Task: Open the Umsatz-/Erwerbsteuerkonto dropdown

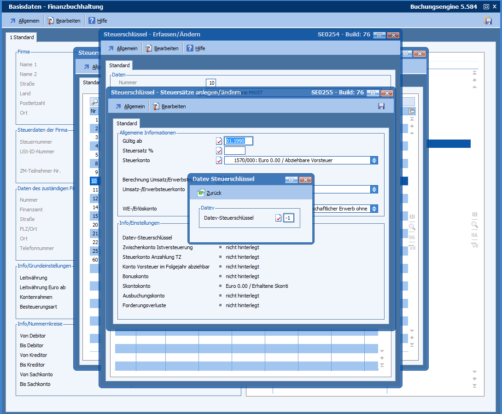Action: tap(374, 189)
